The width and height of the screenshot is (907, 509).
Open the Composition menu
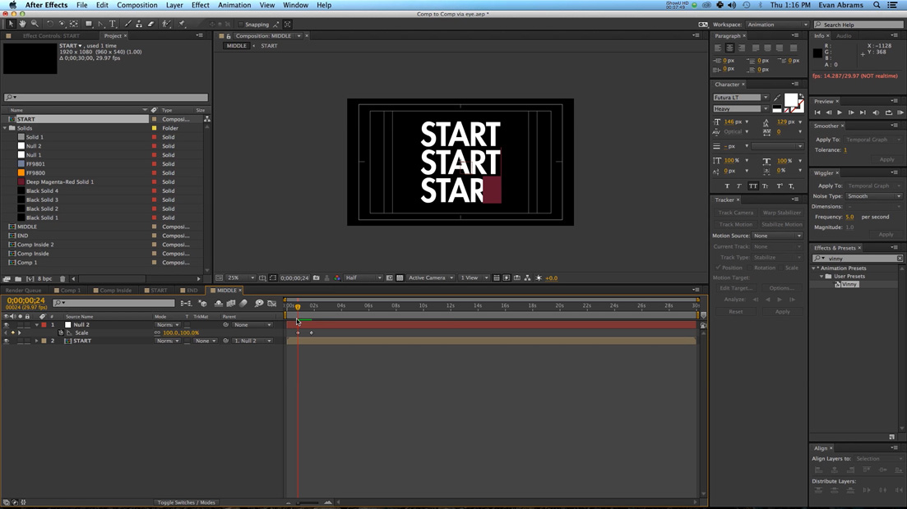pyautogui.click(x=137, y=5)
